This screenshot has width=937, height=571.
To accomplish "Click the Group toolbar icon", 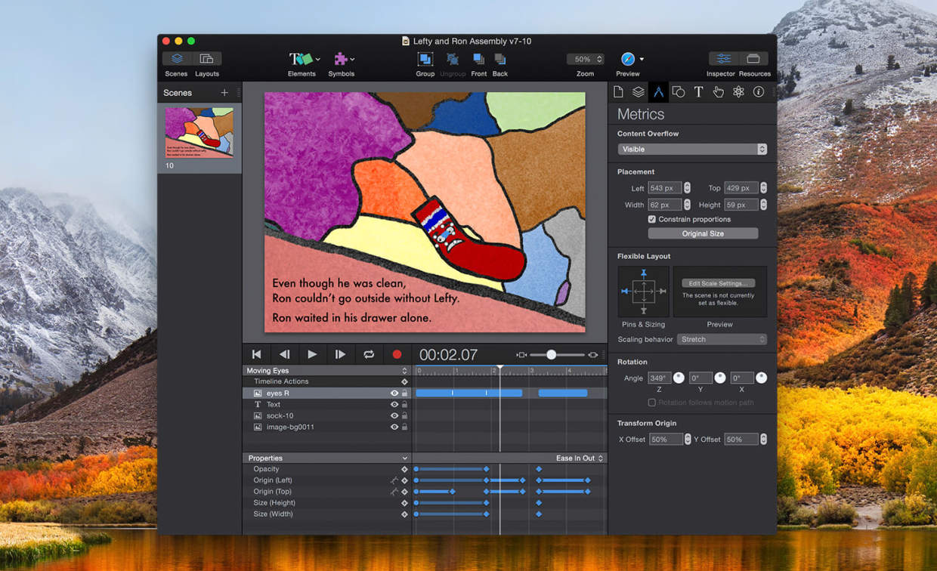I will click(425, 60).
